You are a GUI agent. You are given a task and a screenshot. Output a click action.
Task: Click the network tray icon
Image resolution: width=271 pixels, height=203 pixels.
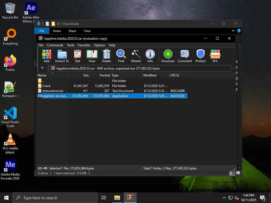[x=231, y=198]
